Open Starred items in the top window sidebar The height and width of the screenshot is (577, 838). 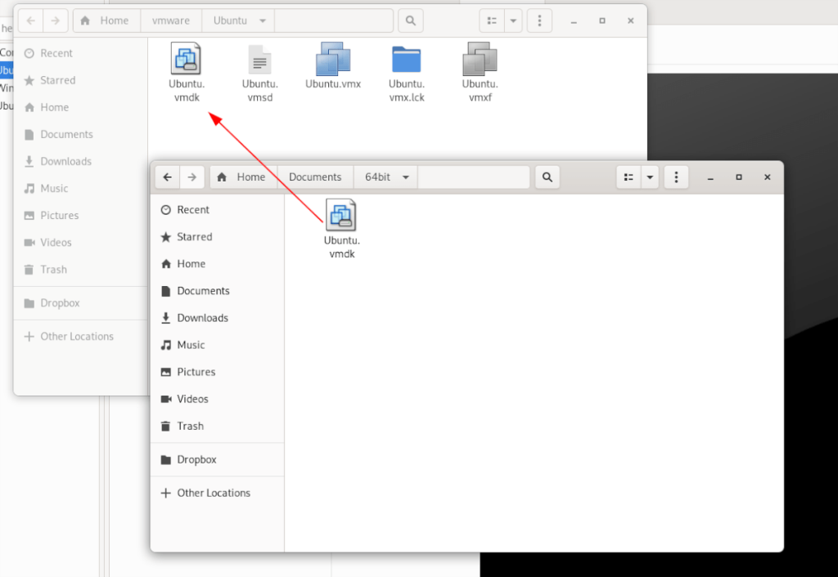[x=57, y=80]
